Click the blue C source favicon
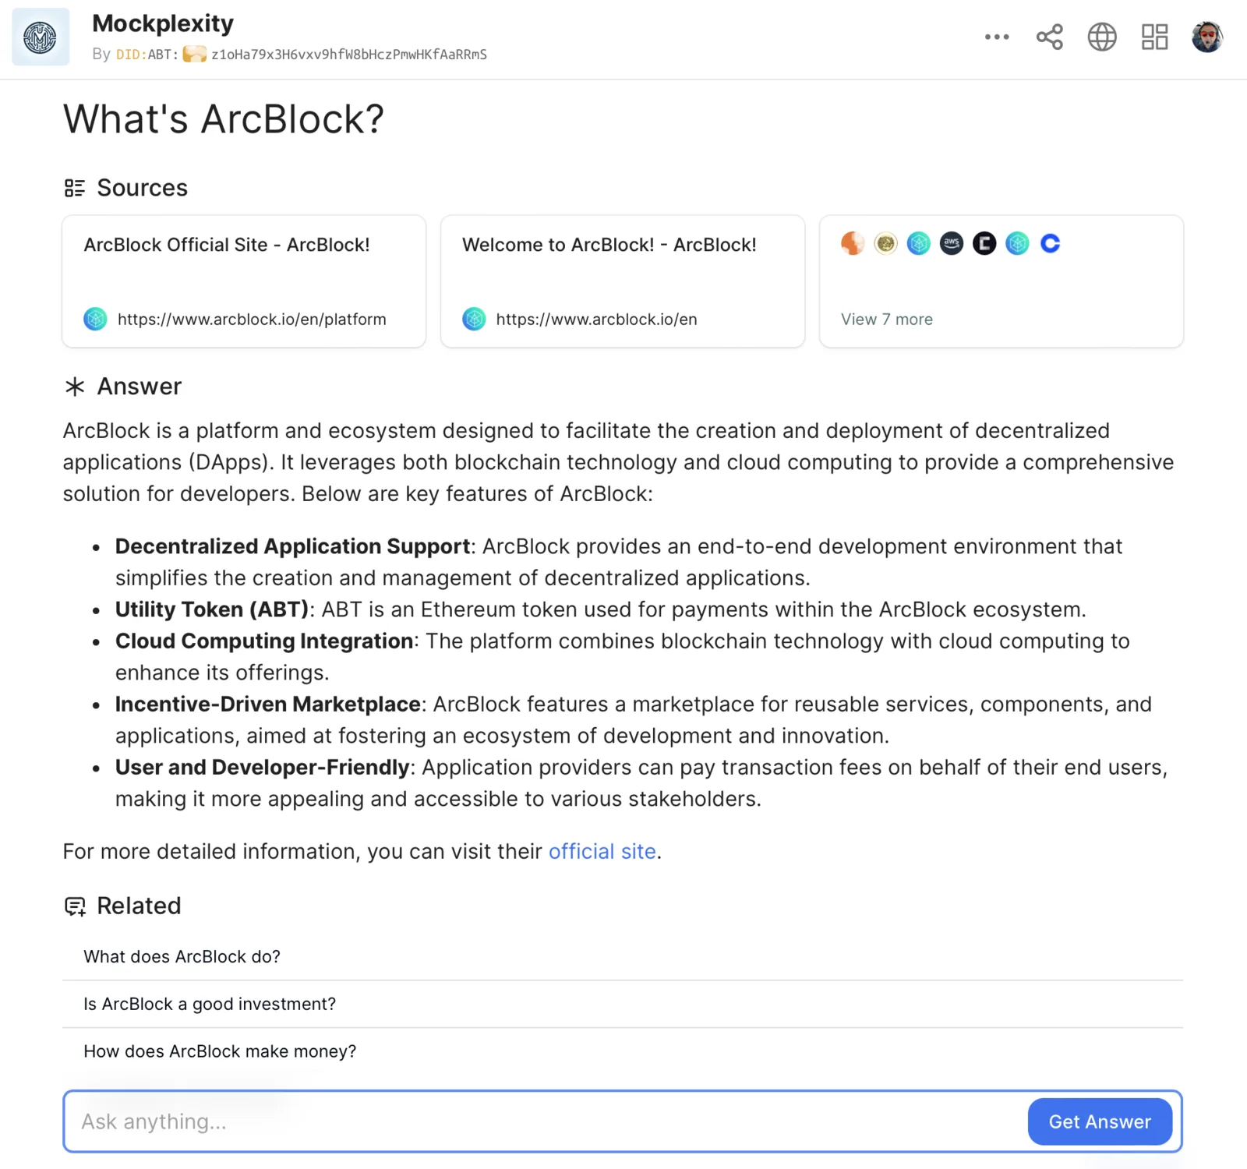Screen dimensions: 1247x1169 (1050, 244)
